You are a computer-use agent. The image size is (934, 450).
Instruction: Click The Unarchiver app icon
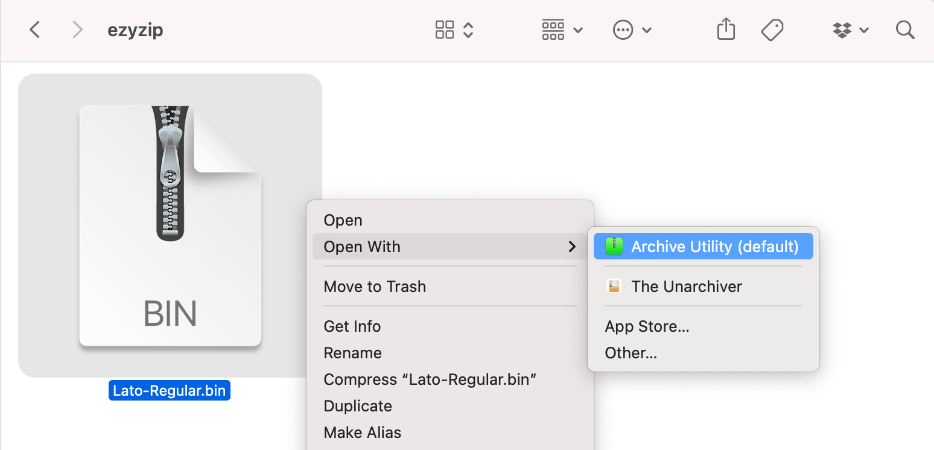613,286
